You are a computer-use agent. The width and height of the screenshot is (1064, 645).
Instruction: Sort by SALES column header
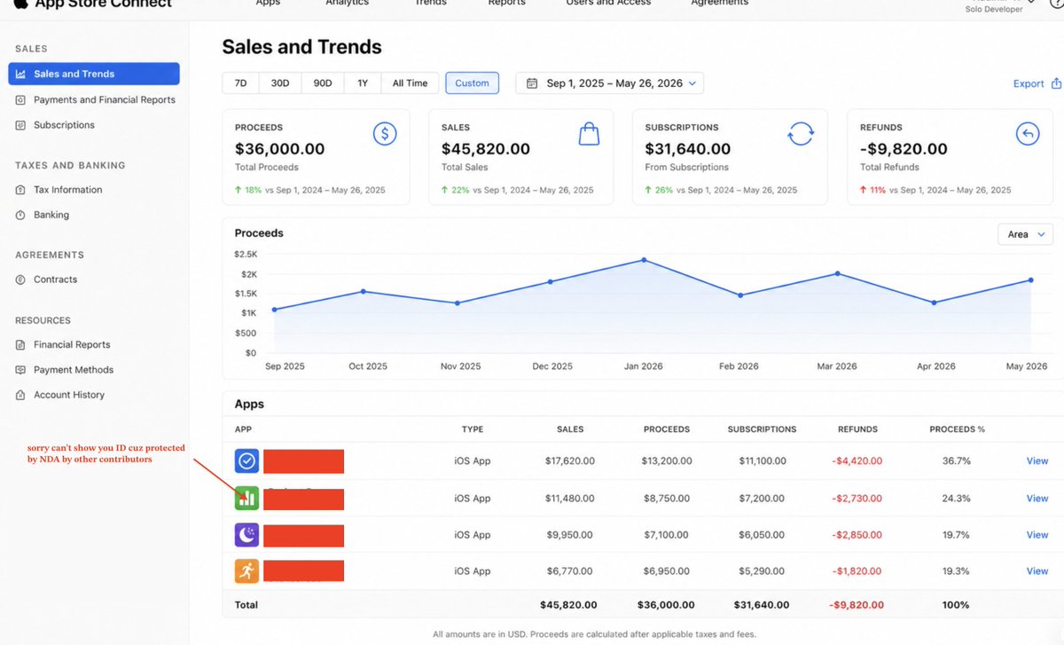click(x=570, y=429)
